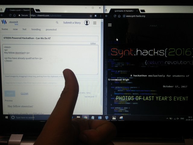Reload the synt-hacks page
This screenshot has width=193, height=145.
coord(115,16)
